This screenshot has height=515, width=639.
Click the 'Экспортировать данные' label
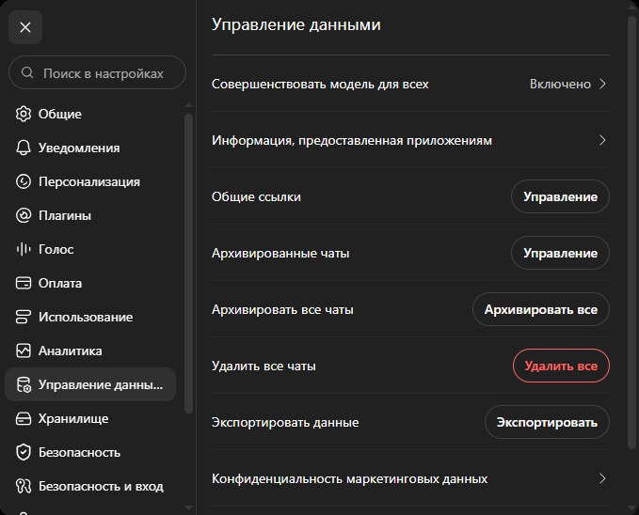tap(285, 422)
